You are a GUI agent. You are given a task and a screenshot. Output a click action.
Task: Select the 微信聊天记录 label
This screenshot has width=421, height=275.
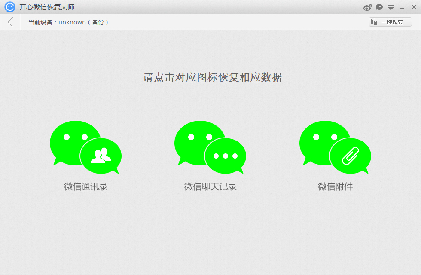[x=210, y=186]
